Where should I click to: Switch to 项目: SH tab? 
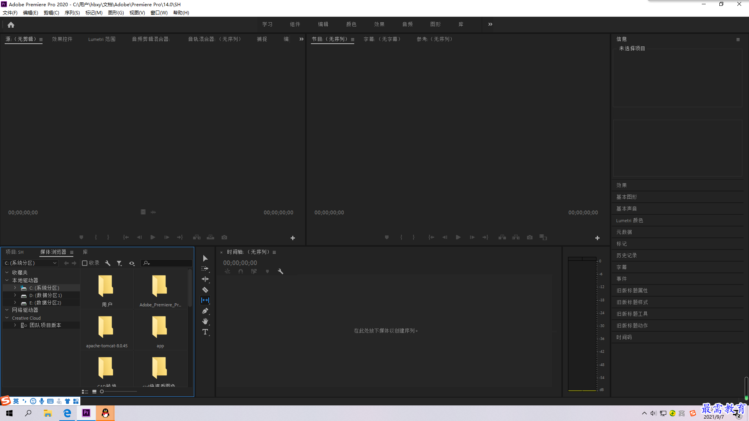(x=14, y=252)
